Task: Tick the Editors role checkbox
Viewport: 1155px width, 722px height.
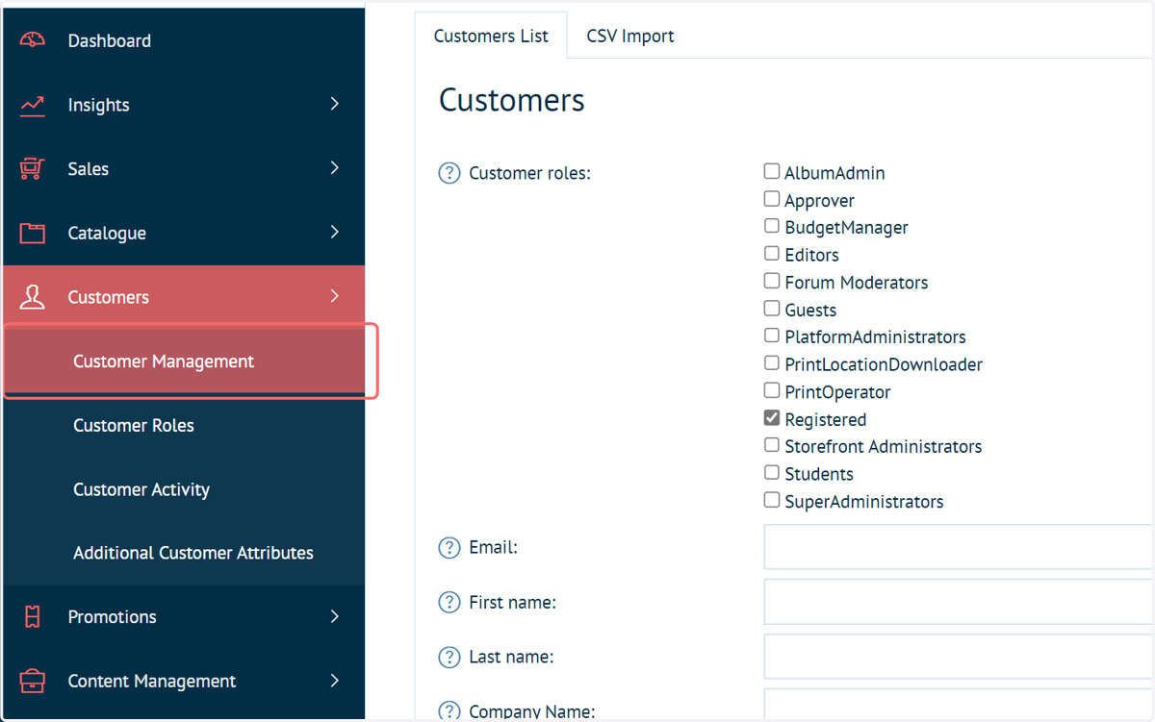Action: pos(772,254)
